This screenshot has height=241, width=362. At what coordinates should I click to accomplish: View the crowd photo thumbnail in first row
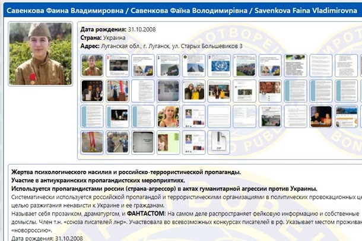[244, 65]
